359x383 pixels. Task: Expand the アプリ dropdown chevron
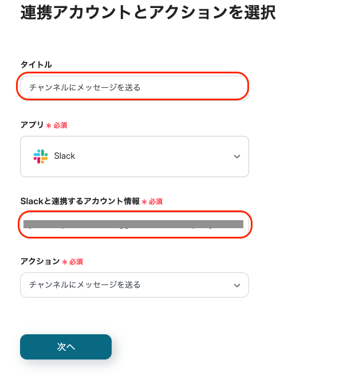click(237, 157)
